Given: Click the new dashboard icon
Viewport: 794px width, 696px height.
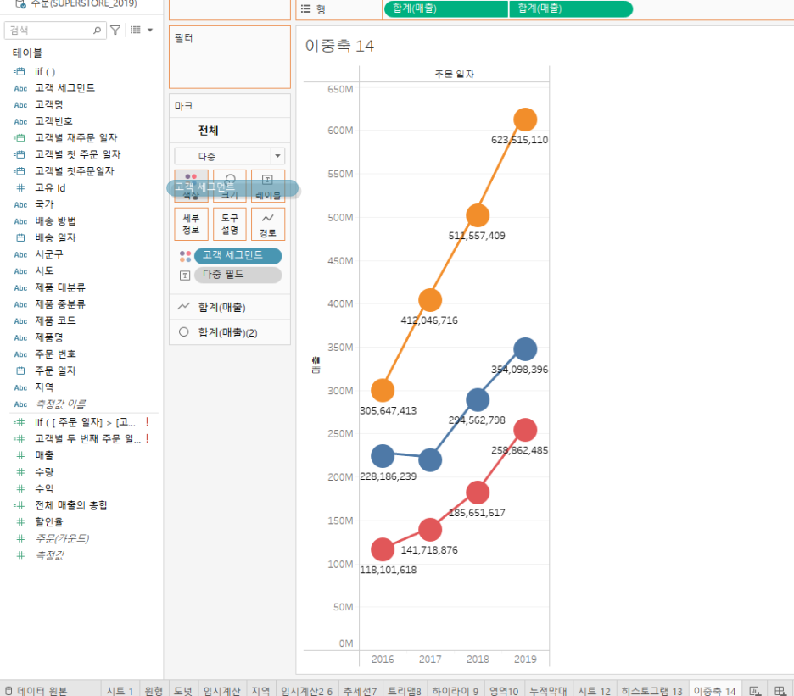Looking at the screenshot, I should [780, 690].
